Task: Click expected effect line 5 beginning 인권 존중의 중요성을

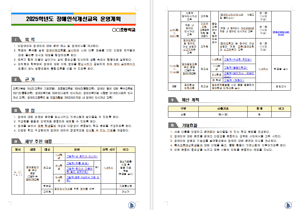Action: click(x=221, y=150)
